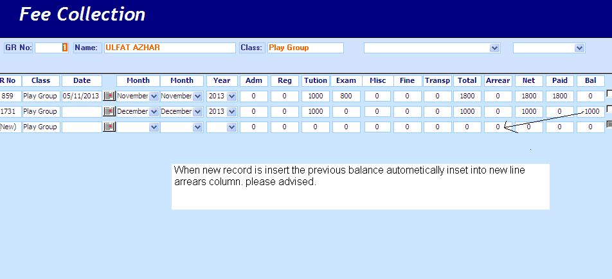Select the Name field showing ULFAT AZHAR

coord(170,48)
